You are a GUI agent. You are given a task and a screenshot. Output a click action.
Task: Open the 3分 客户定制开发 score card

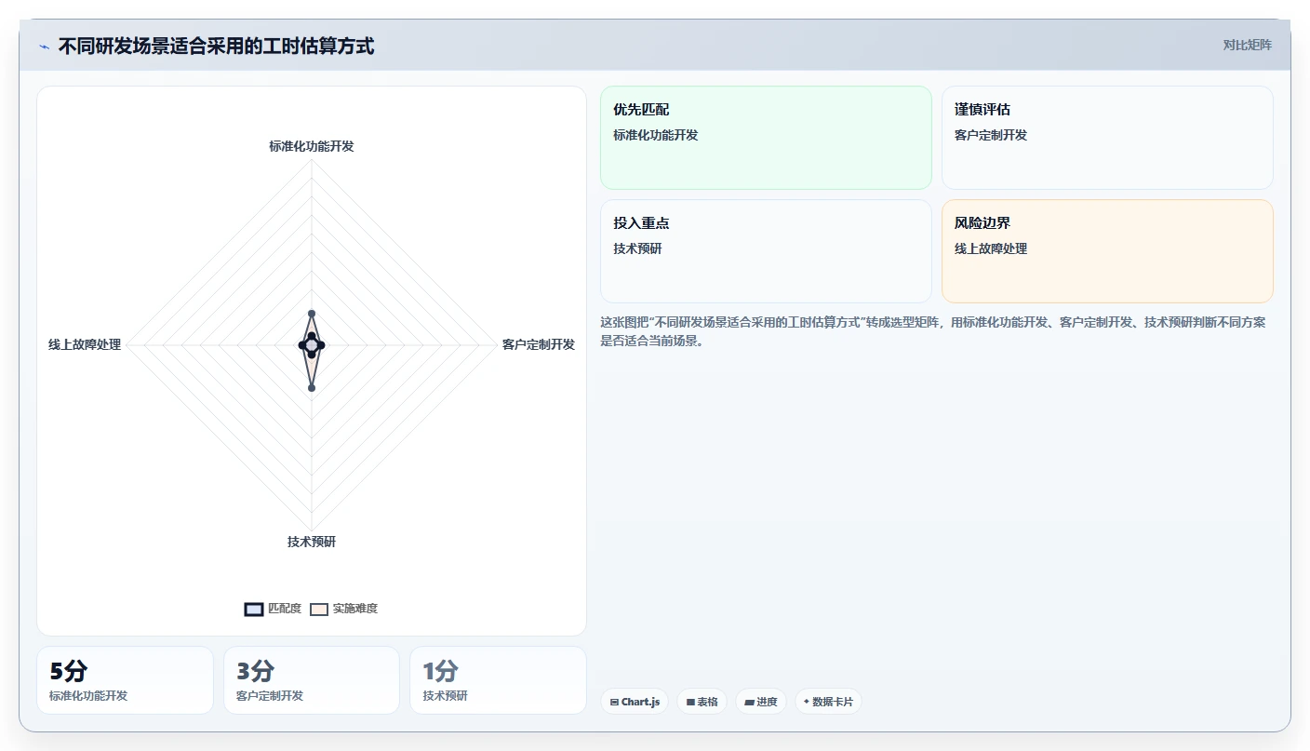click(x=312, y=680)
